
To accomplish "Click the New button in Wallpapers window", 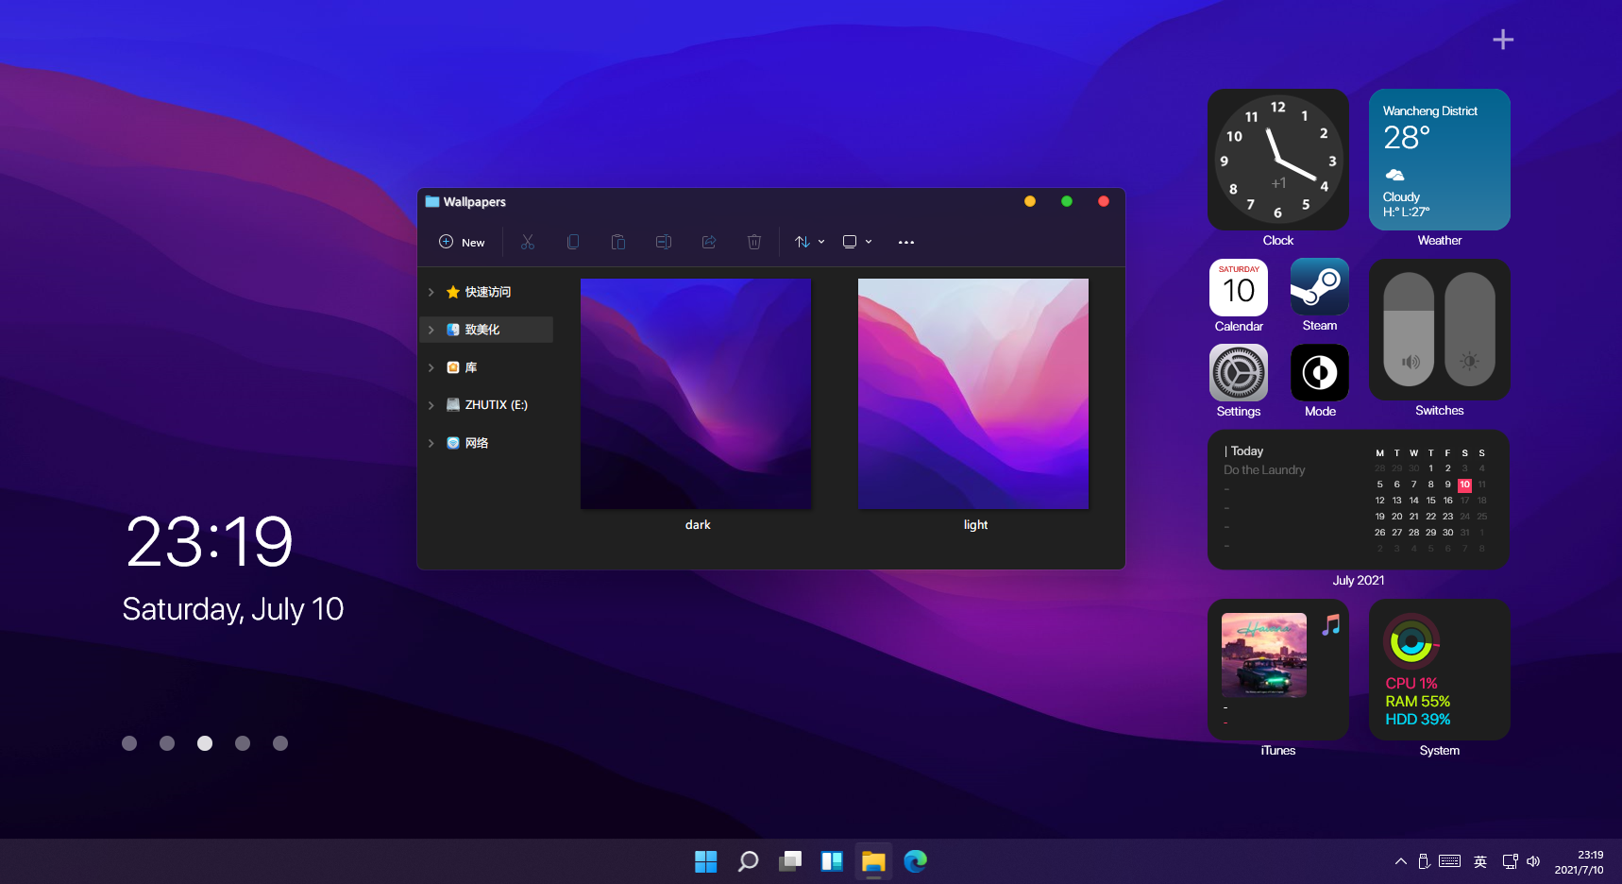I will [x=462, y=242].
